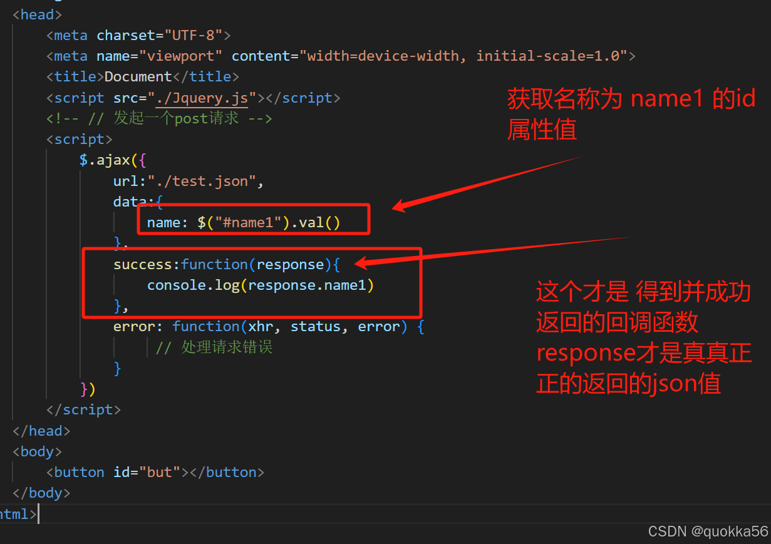Click the opening <head> tag
This screenshot has width=771, height=544.
37,14
